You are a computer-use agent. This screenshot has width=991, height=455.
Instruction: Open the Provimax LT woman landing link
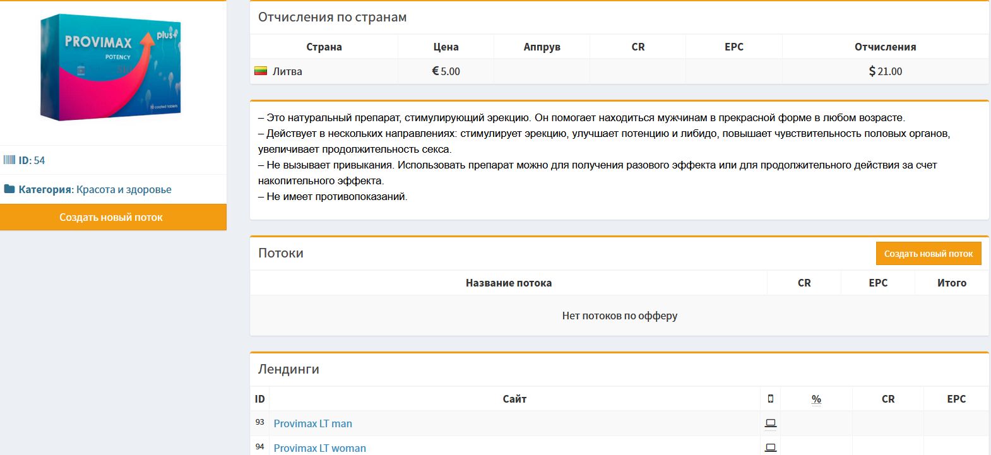pyautogui.click(x=319, y=448)
